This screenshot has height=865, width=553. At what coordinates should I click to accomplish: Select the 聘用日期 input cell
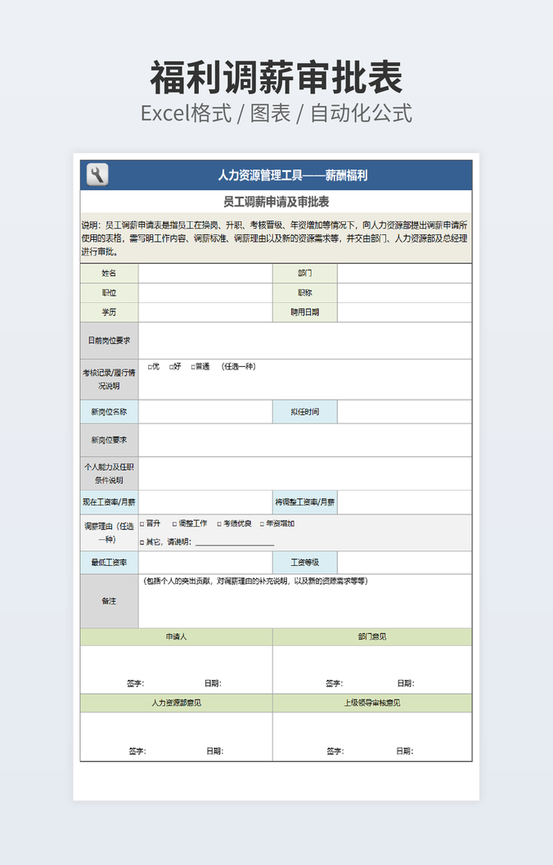(404, 312)
